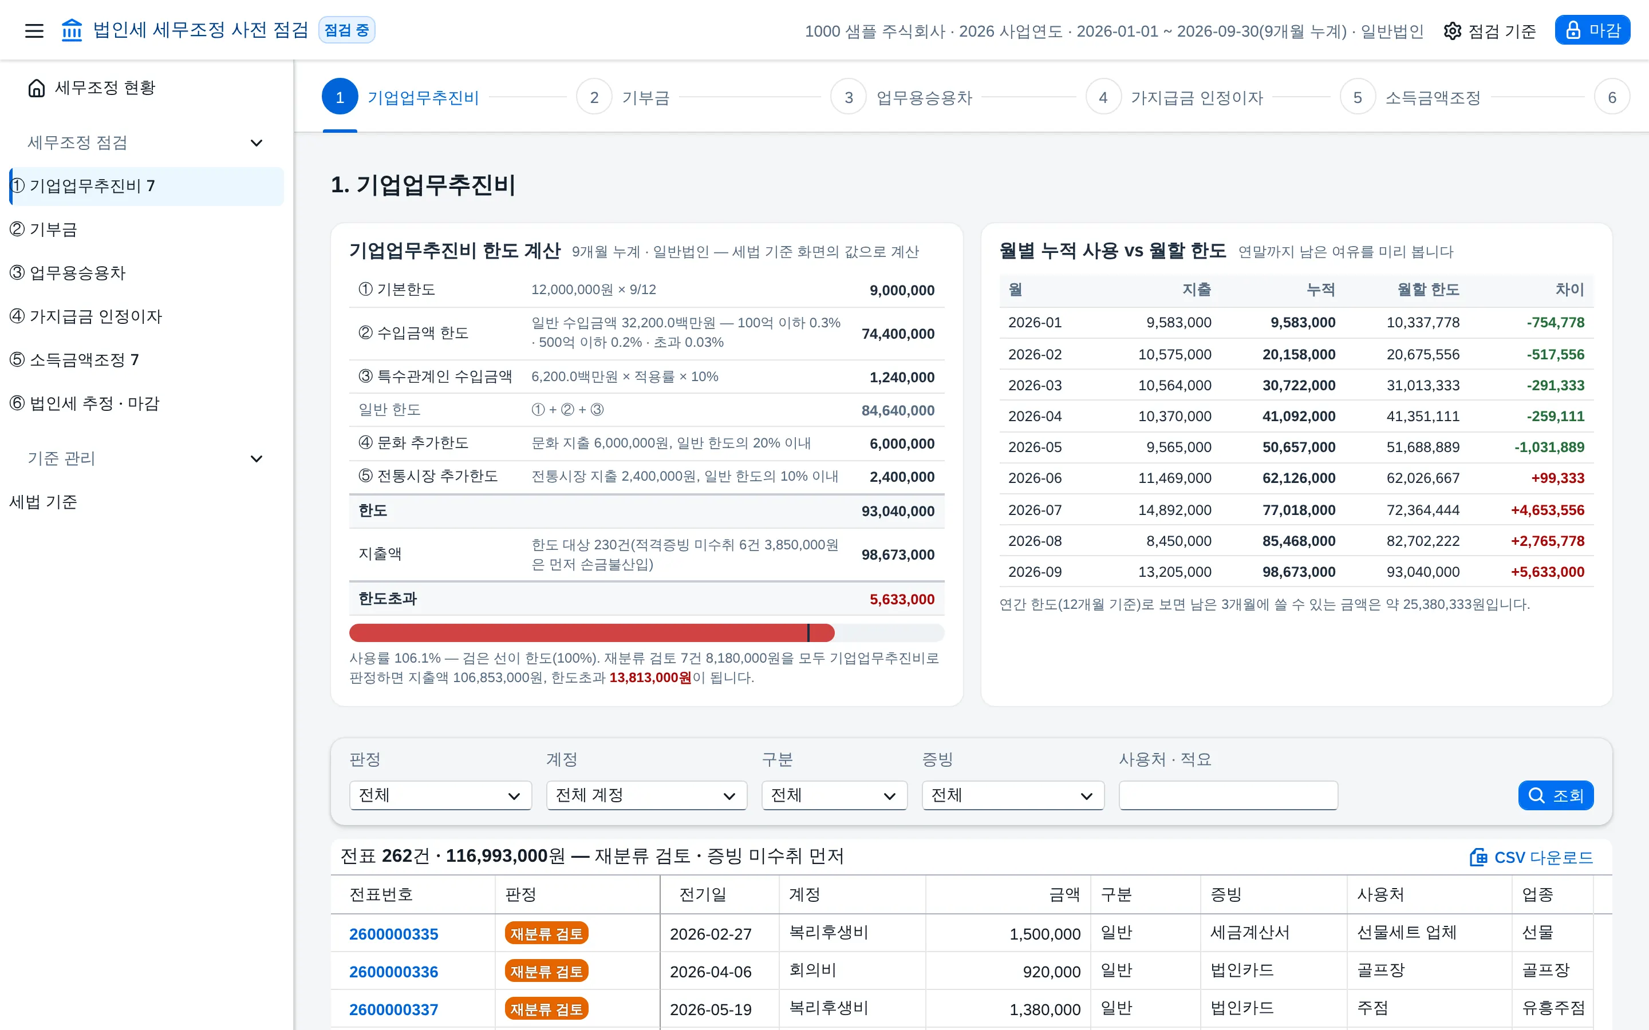Collapse the 기준 관리 sidebar section

click(x=257, y=458)
